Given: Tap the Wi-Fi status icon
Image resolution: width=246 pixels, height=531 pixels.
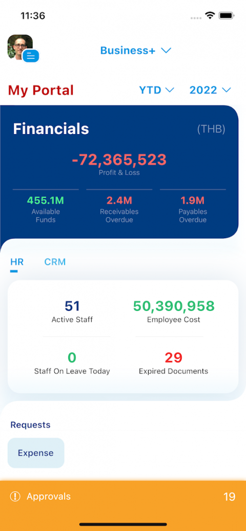Looking at the screenshot, I should [x=210, y=15].
